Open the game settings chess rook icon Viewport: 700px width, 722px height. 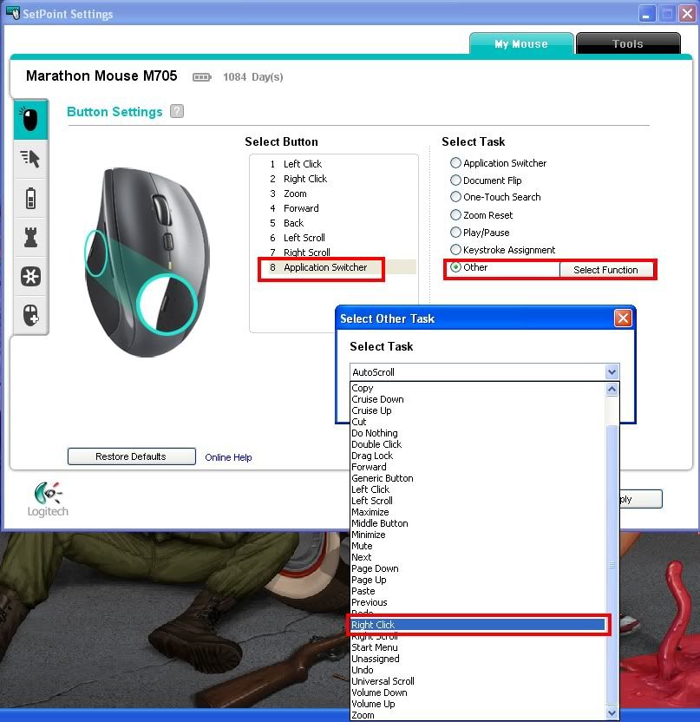click(x=31, y=238)
